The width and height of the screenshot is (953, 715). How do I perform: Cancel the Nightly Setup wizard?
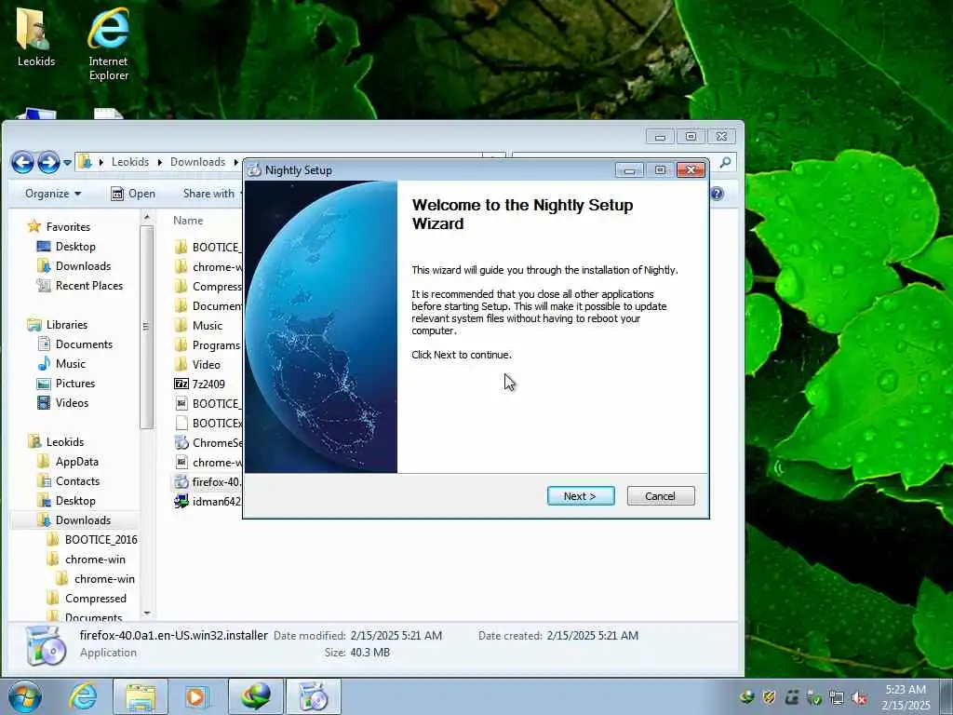pyautogui.click(x=661, y=496)
